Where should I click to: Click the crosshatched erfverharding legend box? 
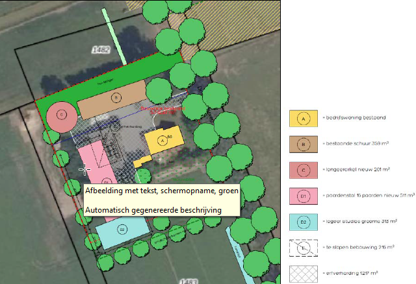click(x=303, y=272)
